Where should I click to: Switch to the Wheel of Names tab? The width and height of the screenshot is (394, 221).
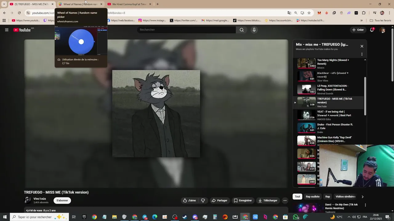(81, 4)
